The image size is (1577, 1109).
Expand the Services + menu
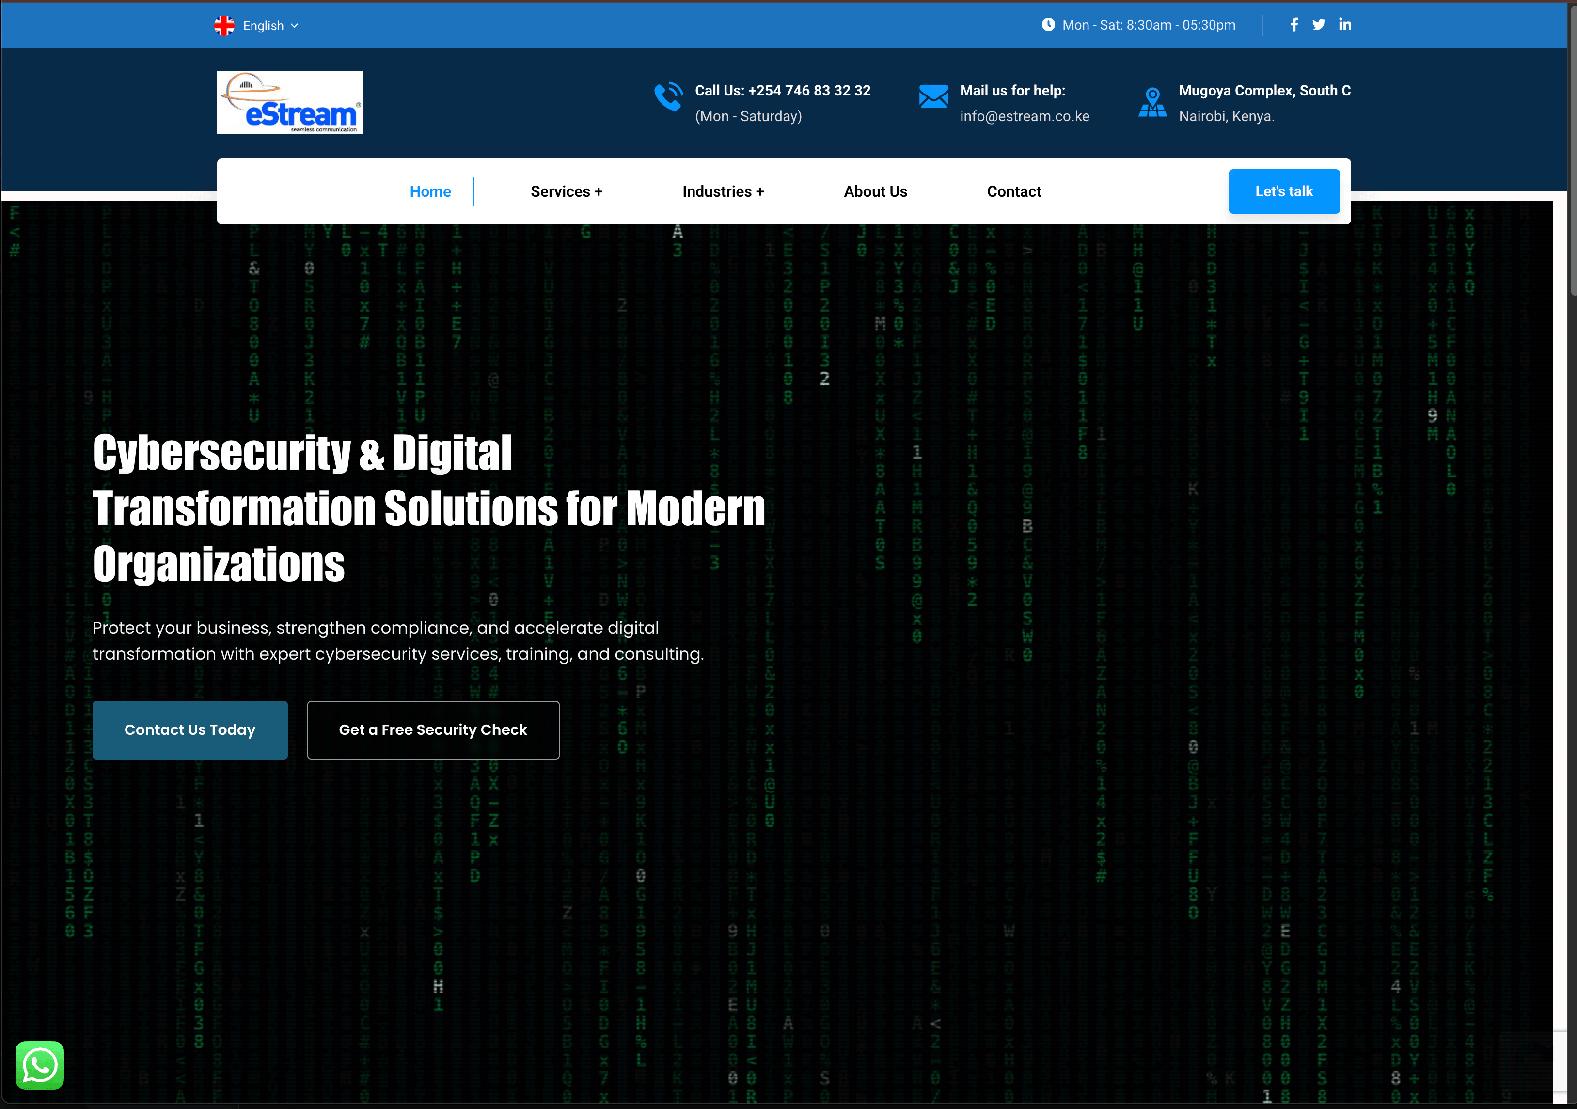coord(567,192)
